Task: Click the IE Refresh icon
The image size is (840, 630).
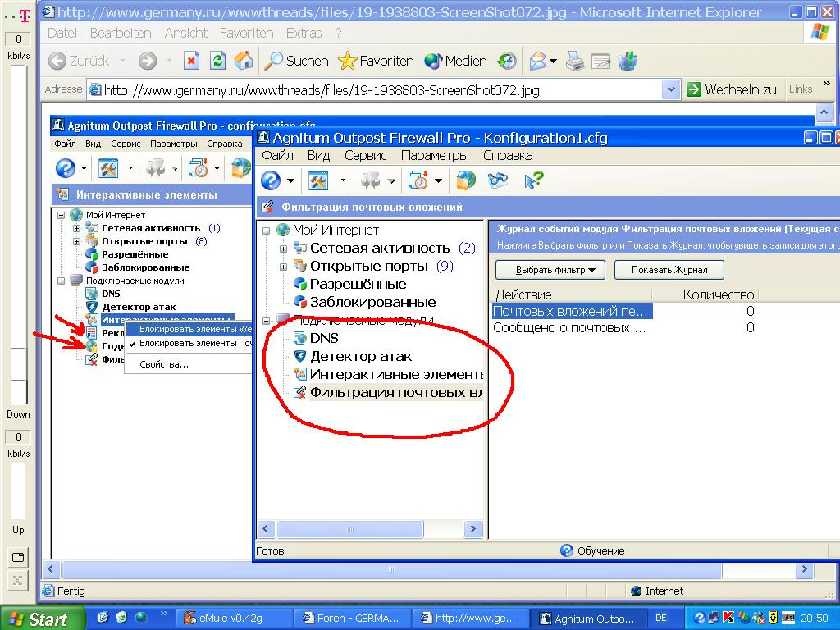Action: (x=217, y=61)
